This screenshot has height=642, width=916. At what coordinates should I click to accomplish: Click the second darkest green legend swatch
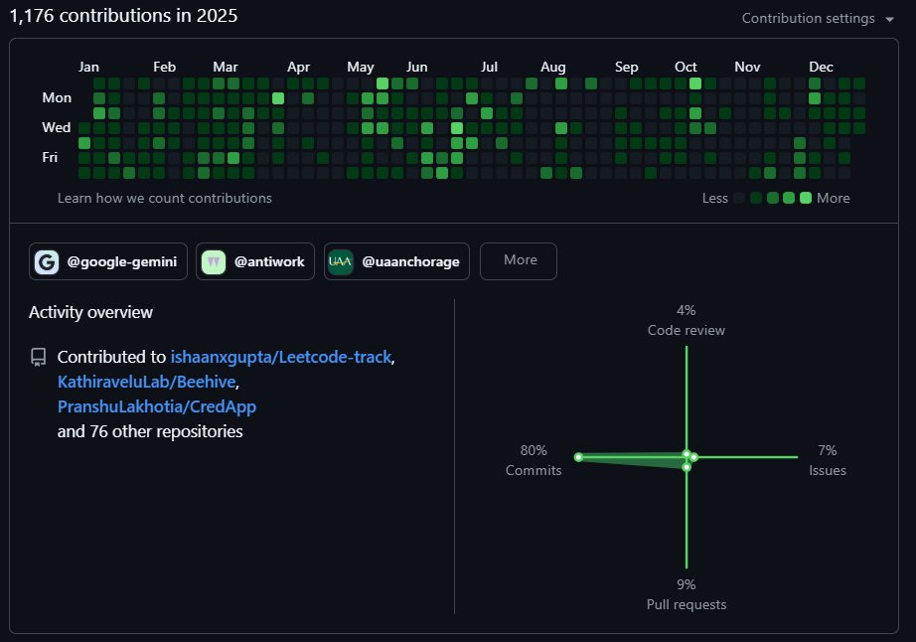[x=772, y=198]
